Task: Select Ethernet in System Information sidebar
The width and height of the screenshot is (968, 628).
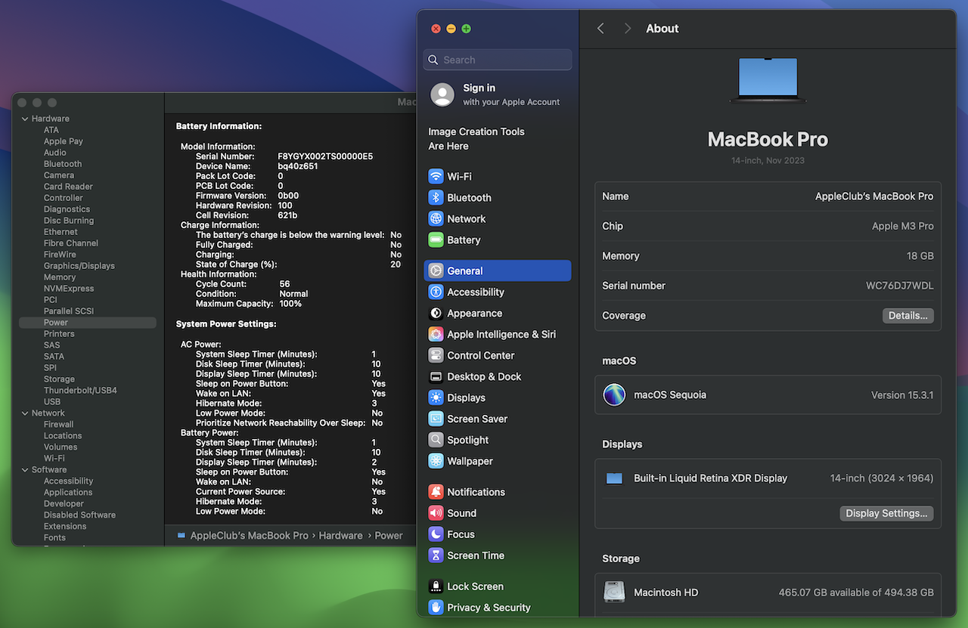Action: click(60, 232)
